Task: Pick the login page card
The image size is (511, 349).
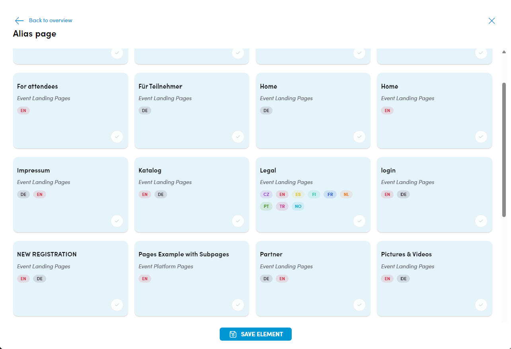Action: [435, 195]
